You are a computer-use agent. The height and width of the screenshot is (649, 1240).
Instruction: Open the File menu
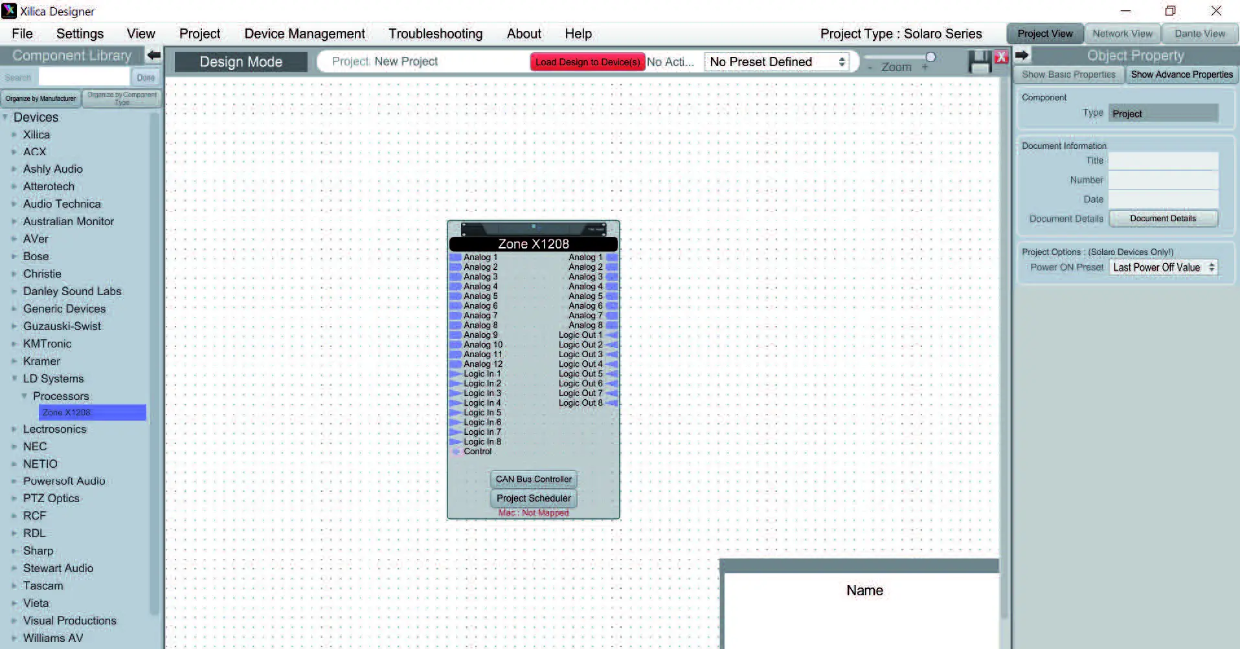[x=22, y=34]
